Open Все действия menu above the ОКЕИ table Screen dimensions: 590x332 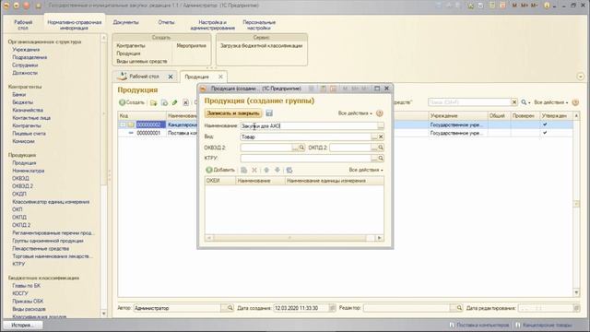click(366, 170)
